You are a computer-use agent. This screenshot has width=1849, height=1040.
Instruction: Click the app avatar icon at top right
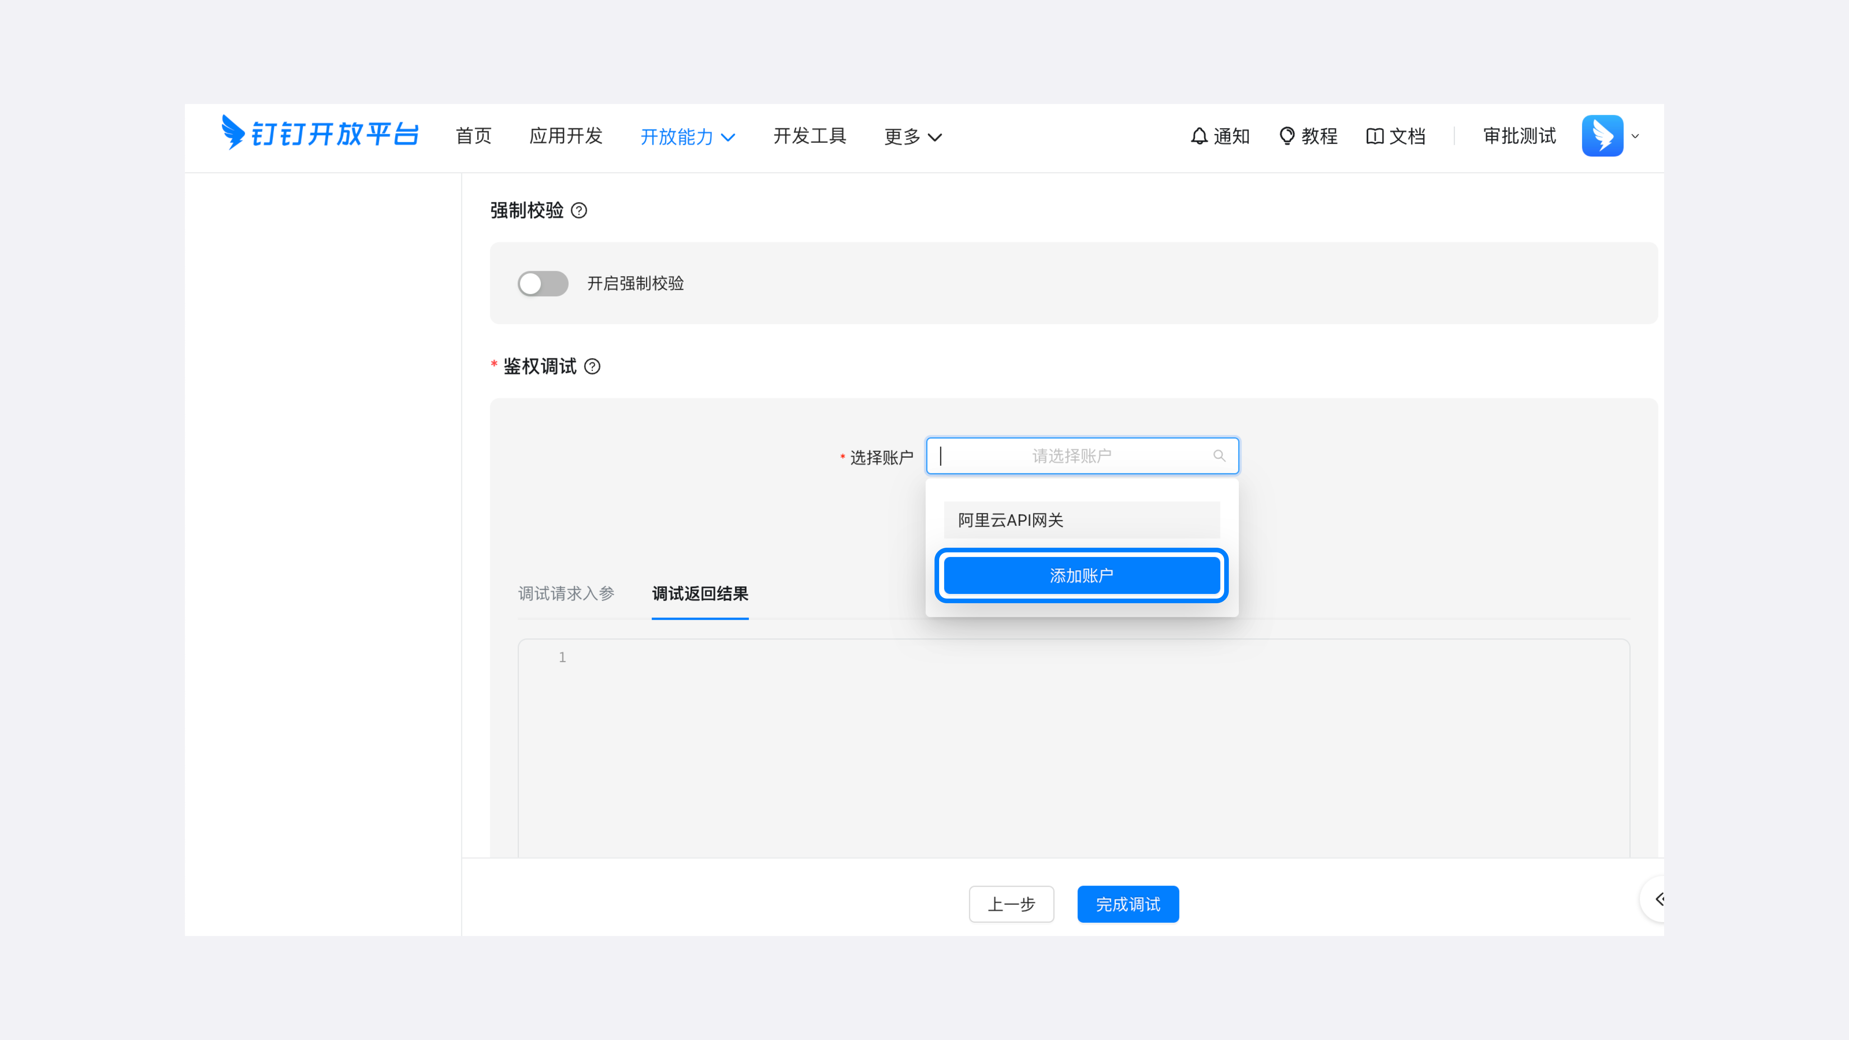point(1603,135)
